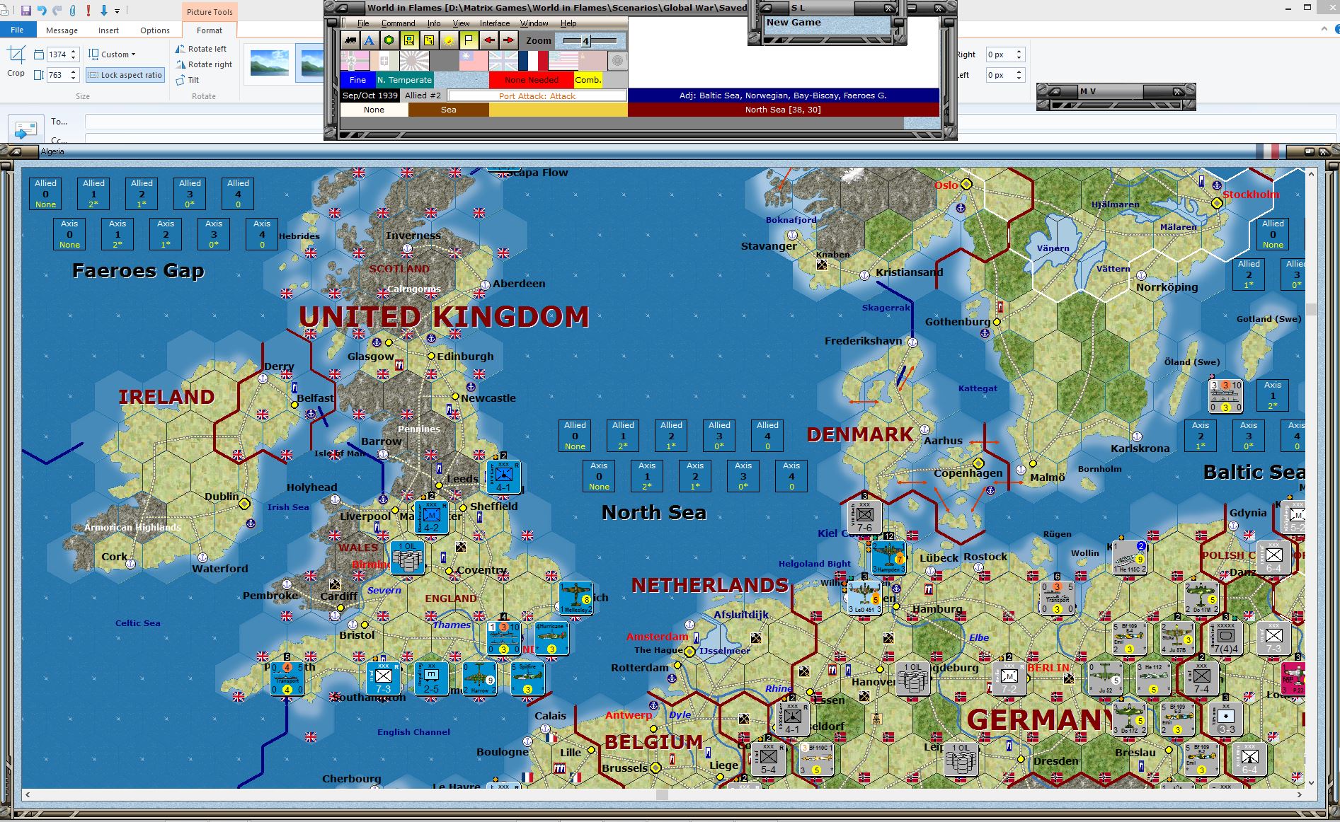Click the map's vertical scrollbar
Image resolution: width=1340 pixels, height=822 pixels.
tap(1311, 477)
